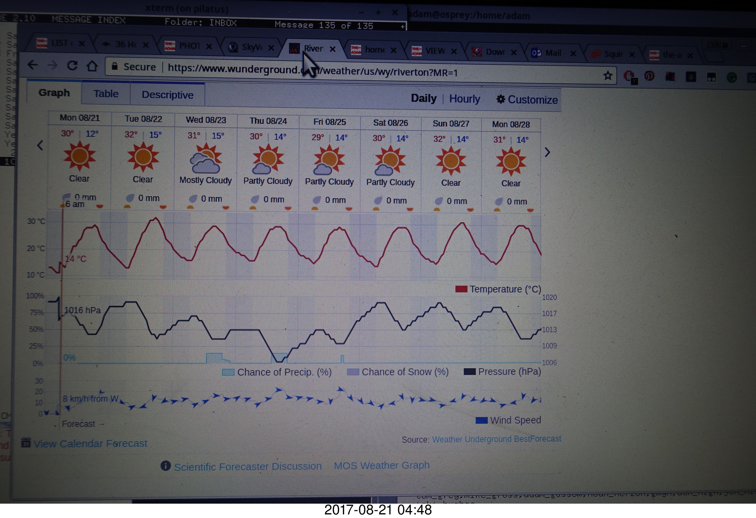Click the browser back arrow
Image resolution: width=756 pixels, height=518 pixels.
click(x=33, y=65)
